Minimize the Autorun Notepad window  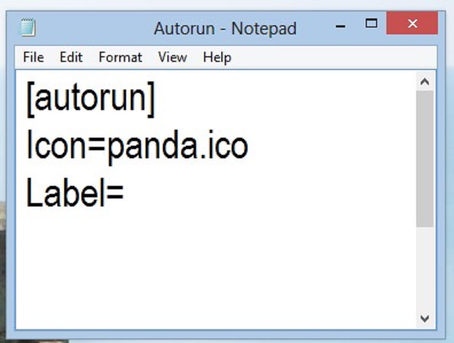tap(340, 26)
